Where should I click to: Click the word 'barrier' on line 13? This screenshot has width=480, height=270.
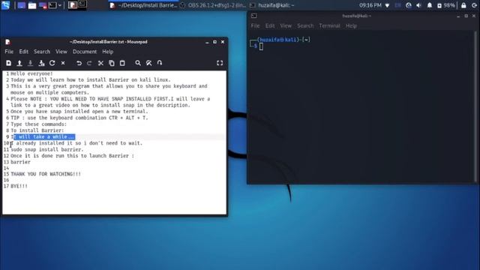coord(20,162)
